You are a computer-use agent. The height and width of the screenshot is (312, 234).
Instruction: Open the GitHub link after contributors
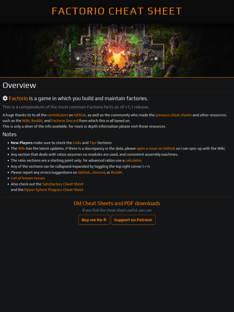80,115
